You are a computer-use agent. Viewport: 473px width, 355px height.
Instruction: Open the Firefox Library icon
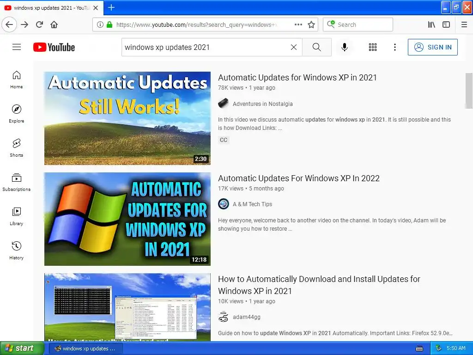click(x=431, y=24)
